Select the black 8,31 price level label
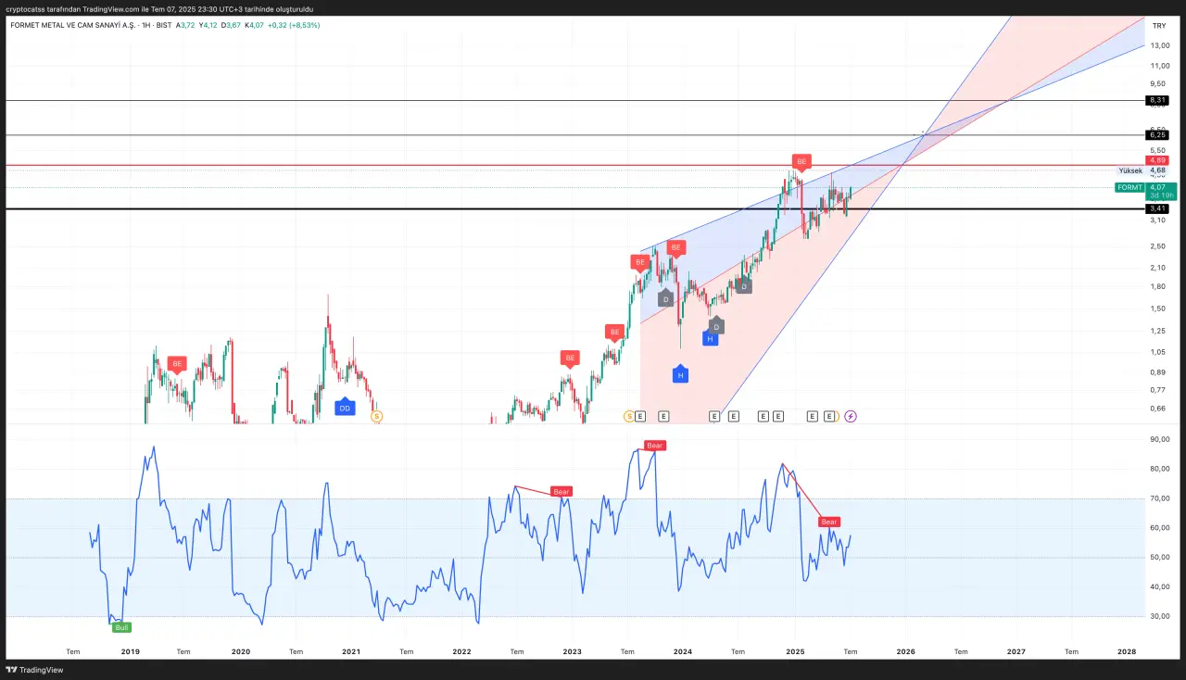 pyautogui.click(x=1157, y=100)
